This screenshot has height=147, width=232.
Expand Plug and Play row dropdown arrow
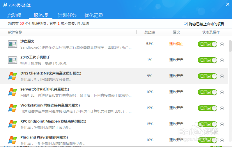point(222,140)
